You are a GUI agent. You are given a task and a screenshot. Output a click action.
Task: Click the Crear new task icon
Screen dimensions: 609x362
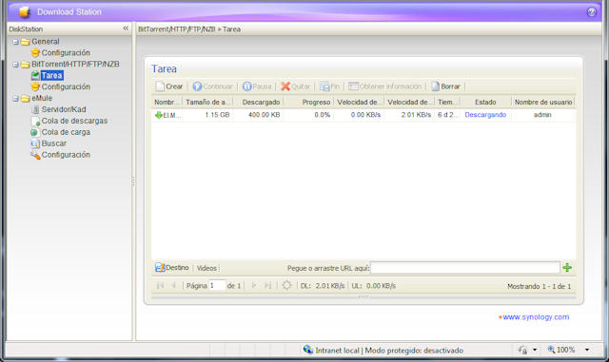(160, 86)
